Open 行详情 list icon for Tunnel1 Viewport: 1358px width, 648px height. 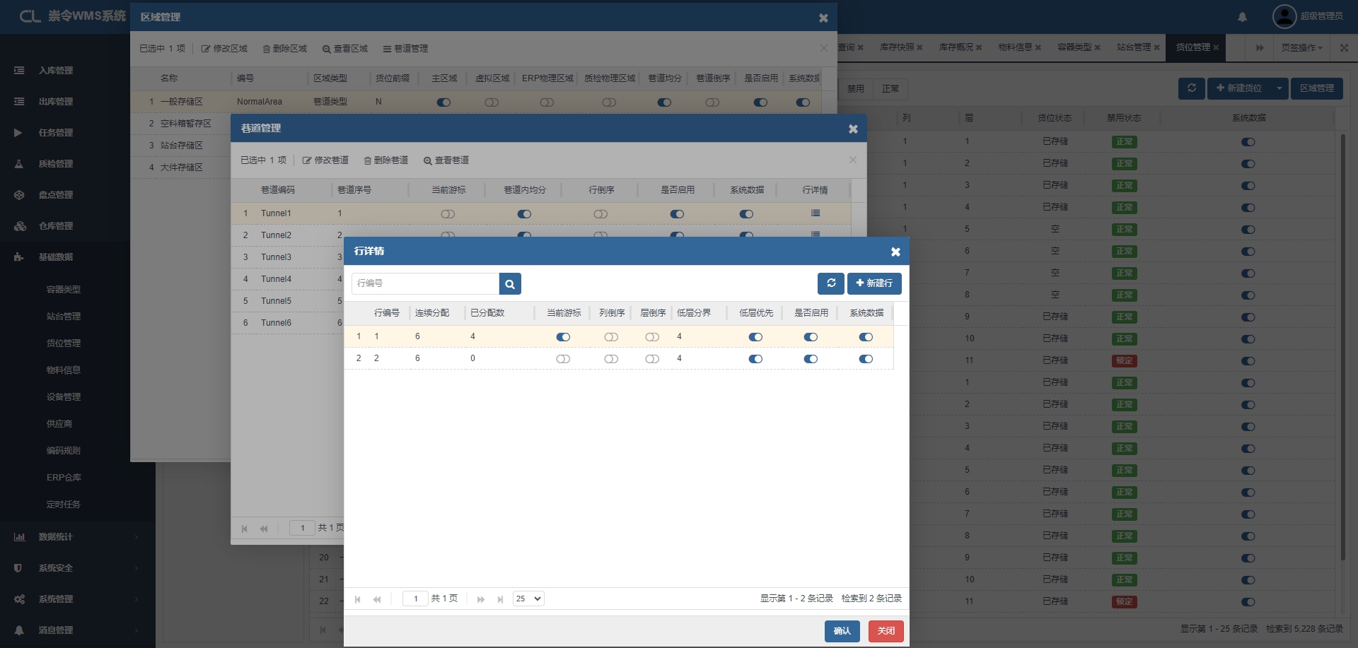click(x=816, y=213)
